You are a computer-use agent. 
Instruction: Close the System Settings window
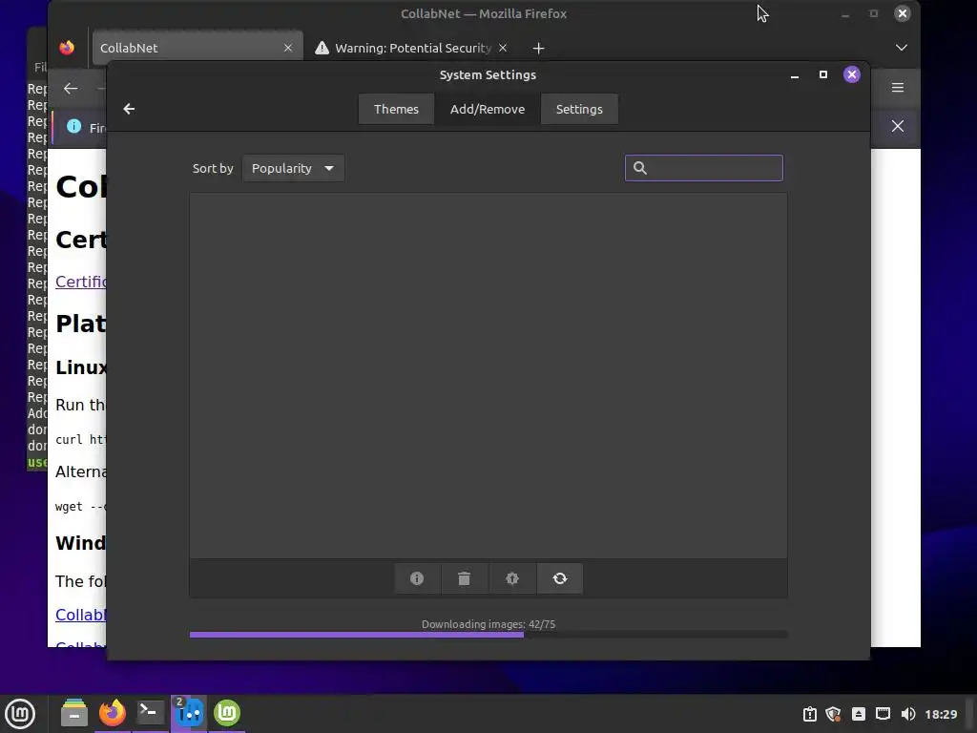click(852, 74)
